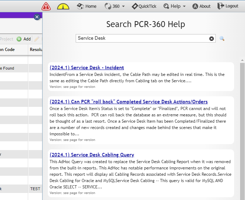Go to Home in the top navigation
The width and height of the screenshot is (245, 200).
(87, 6)
